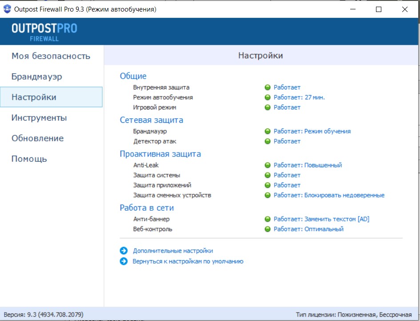The image size is (420, 321).
Task: Click Работает link for Защита системы
Action: click(x=287, y=175)
